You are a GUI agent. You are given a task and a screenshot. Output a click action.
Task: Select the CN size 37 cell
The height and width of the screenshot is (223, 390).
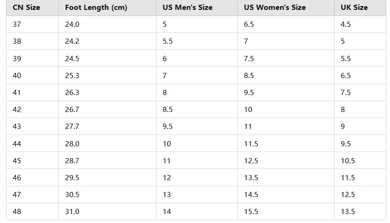click(32, 24)
